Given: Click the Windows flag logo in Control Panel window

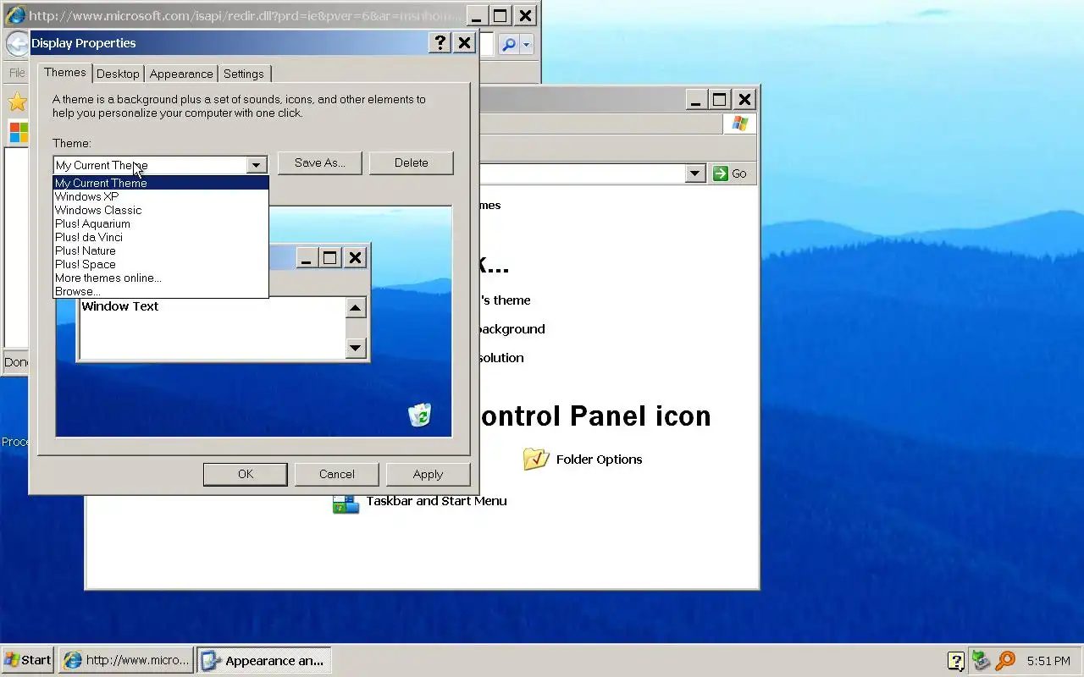Looking at the screenshot, I should [x=739, y=124].
